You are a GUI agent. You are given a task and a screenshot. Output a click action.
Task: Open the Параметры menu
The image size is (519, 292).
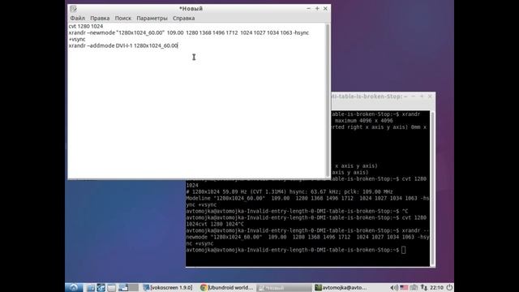click(x=152, y=18)
